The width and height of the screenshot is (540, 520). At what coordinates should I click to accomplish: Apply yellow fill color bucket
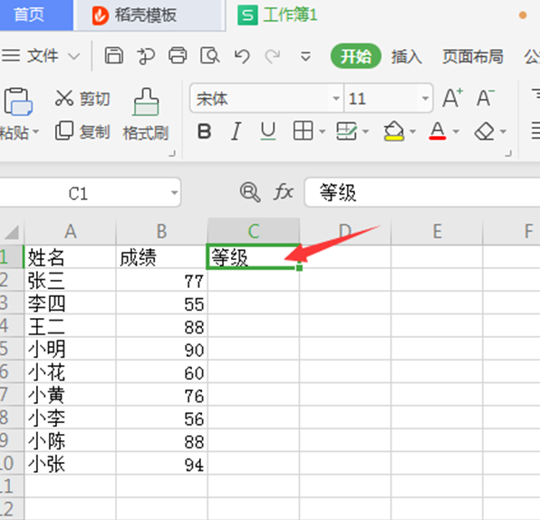click(393, 131)
